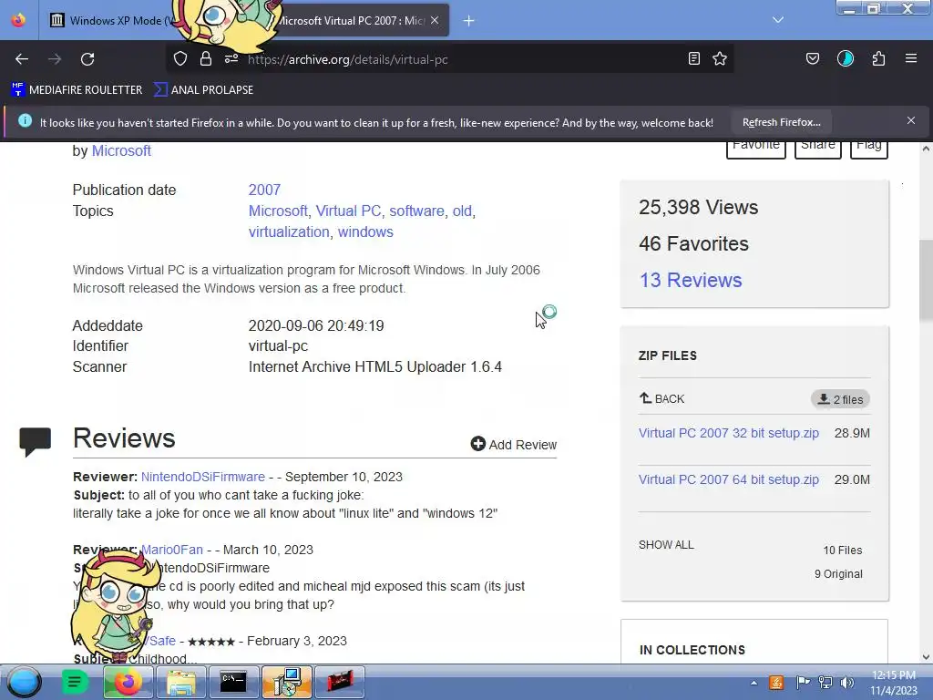Open the Command Prompt taskbar icon
Image resolution: width=933 pixels, height=700 pixels.
(233, 682)
